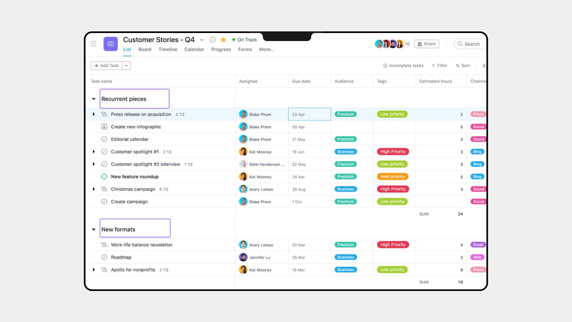Viewport: 572px width, 322px height.
Task: Switch to the Timeline tab
Action: [x=167, y=49]
